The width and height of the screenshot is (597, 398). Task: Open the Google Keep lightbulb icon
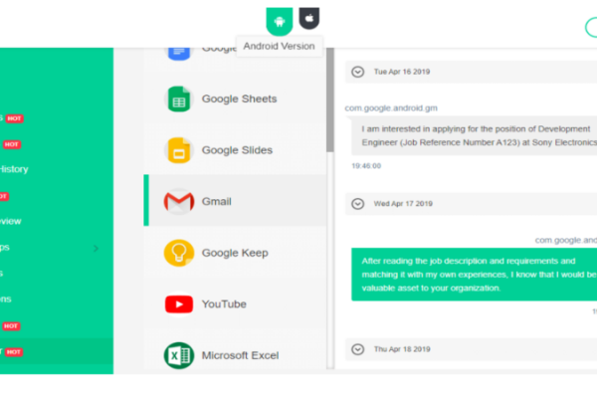coord(178,253)
